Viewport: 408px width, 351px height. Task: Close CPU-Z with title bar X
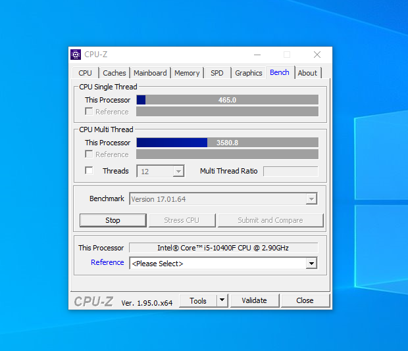(x=317, y=55)
